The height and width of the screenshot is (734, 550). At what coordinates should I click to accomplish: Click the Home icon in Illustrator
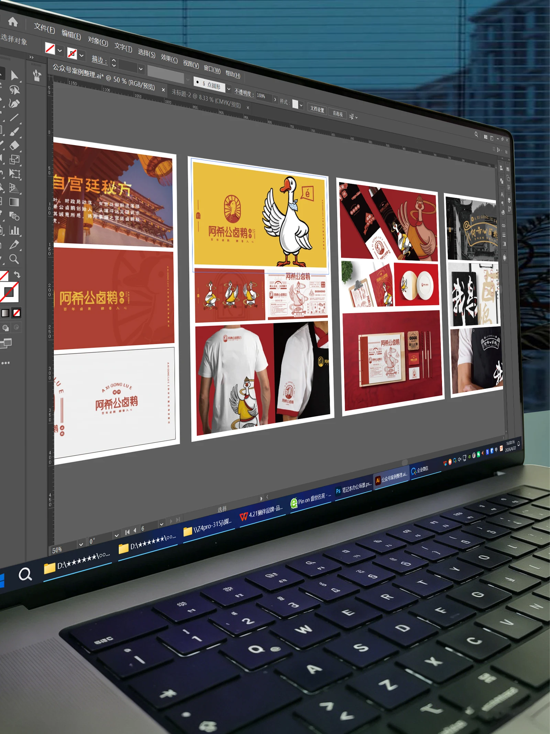tap(13, 22)
